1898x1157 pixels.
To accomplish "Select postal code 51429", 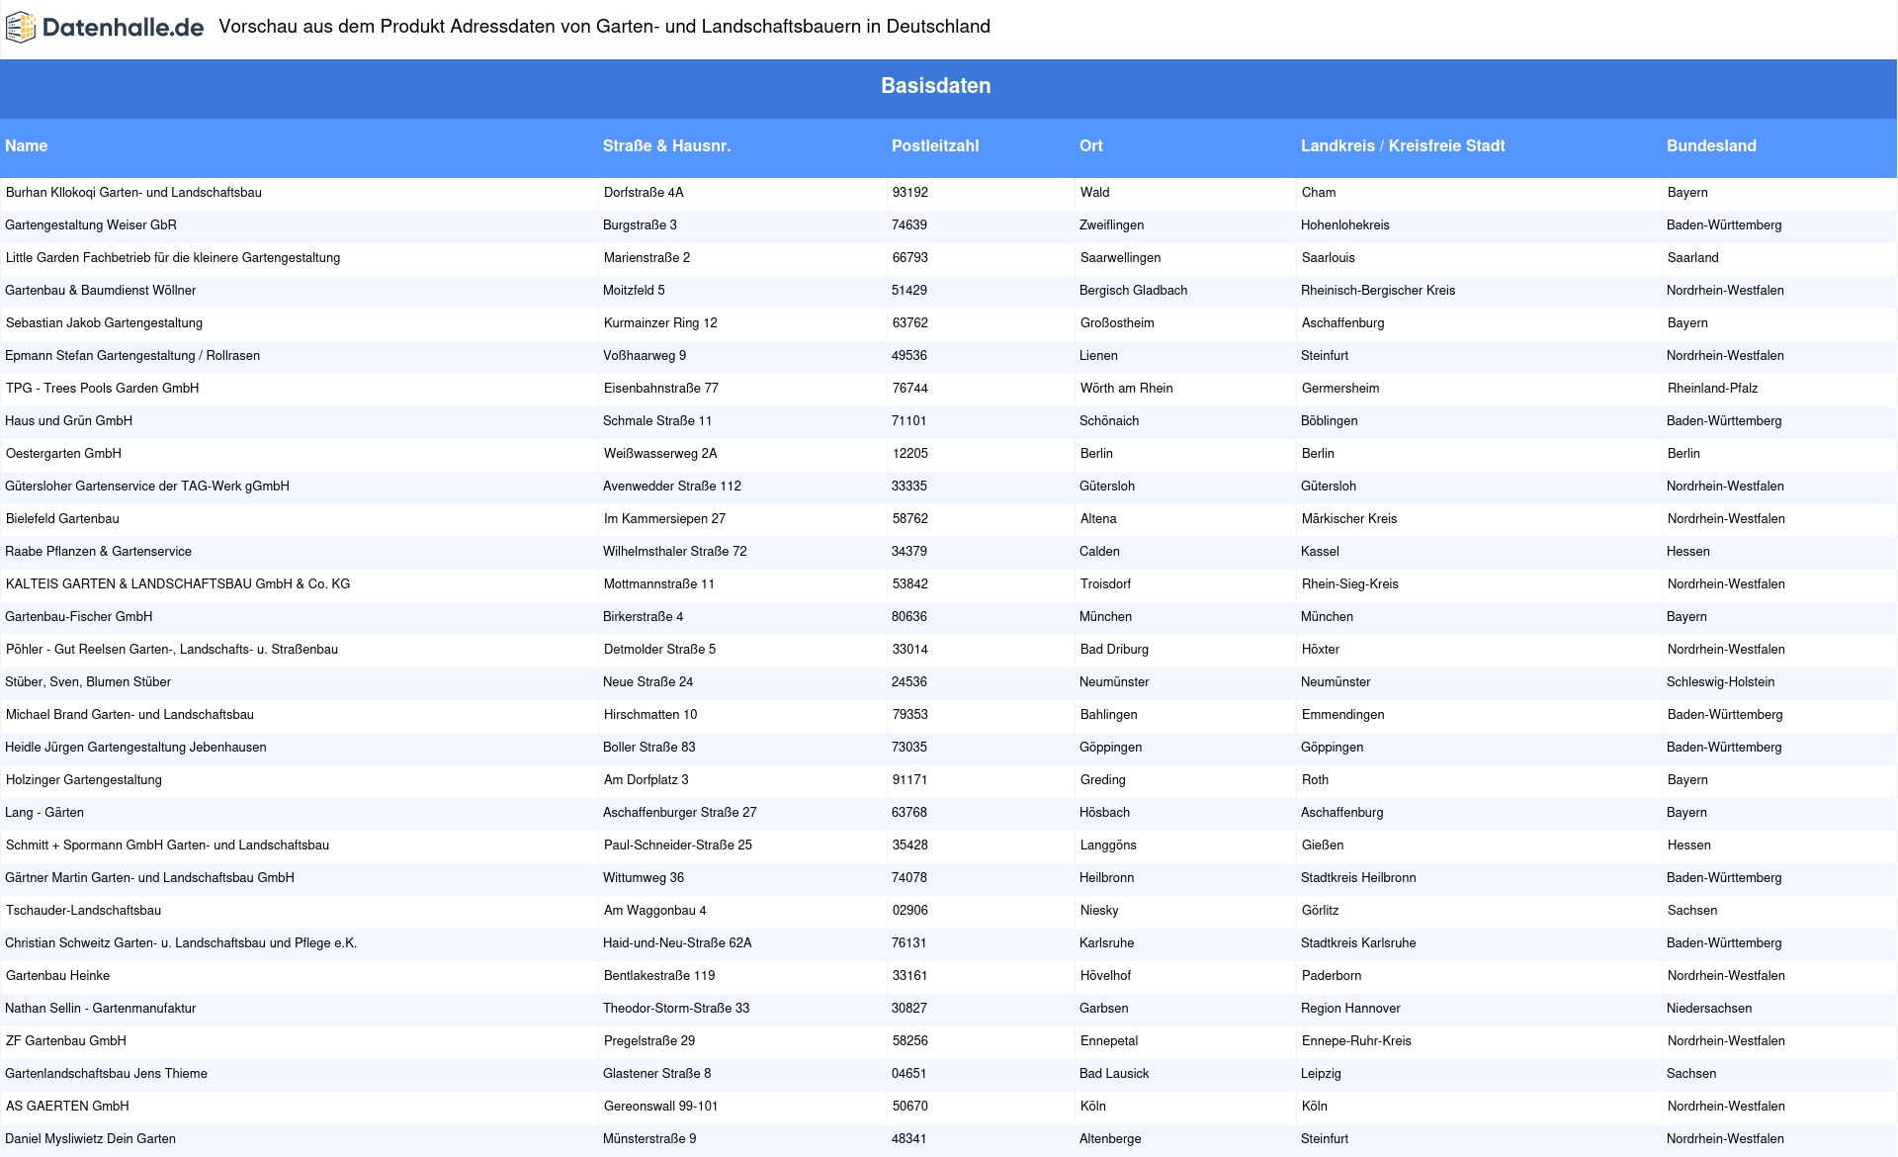I will click(x=909, y=291).
